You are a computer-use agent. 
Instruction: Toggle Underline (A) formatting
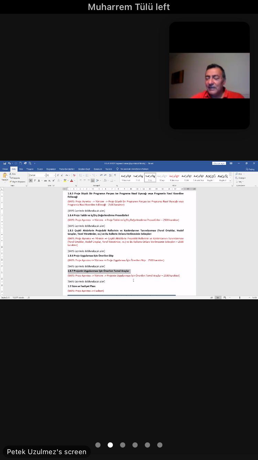(x=39, y=180)
